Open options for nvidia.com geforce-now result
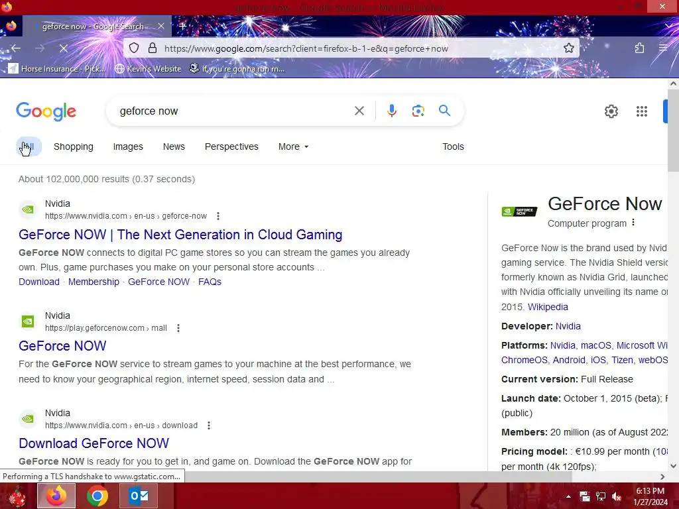 (217, 215)
